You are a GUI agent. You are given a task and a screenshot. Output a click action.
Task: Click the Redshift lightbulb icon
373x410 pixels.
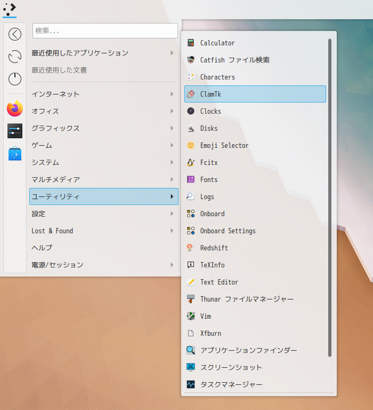click(191, 248)
